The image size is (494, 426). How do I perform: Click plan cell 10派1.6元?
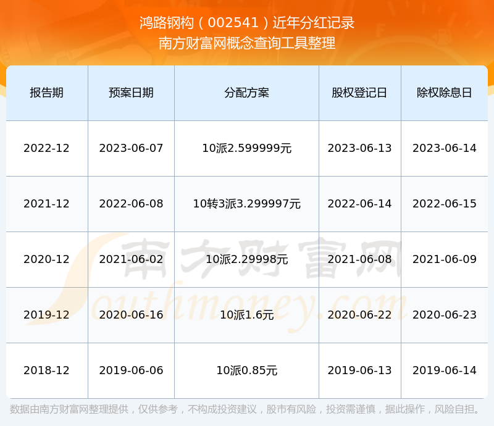(246, 314)
